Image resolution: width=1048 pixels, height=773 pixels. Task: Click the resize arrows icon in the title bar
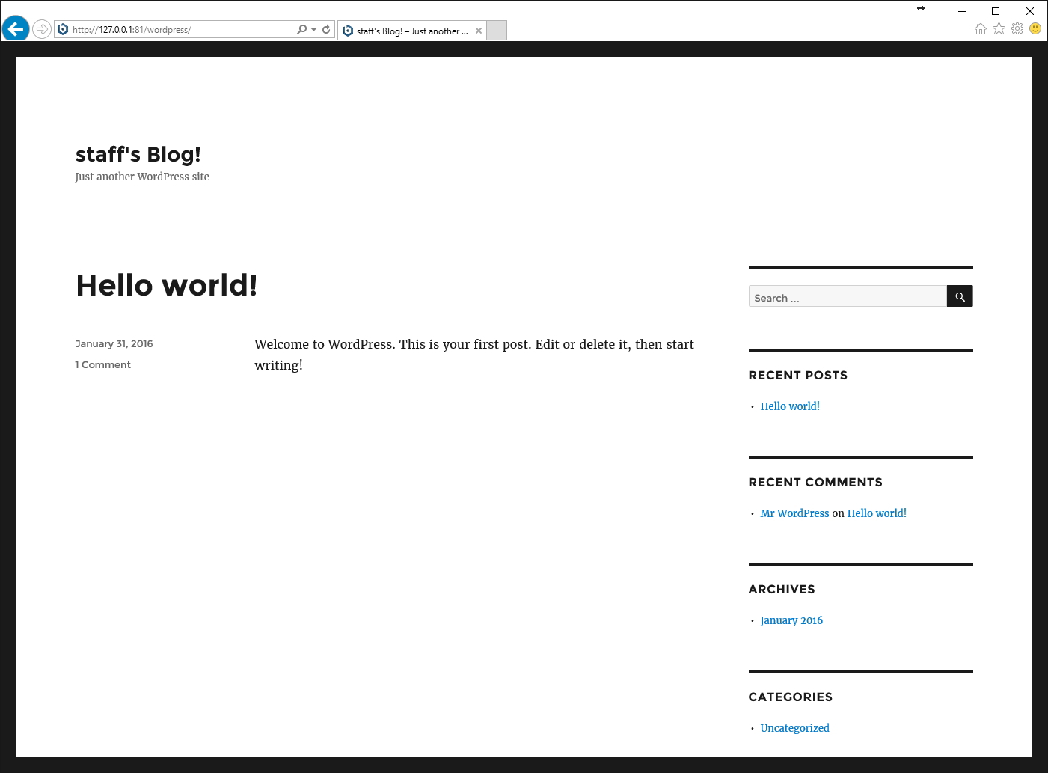[921, 9]
